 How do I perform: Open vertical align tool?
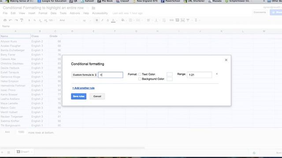pos(156,20)
